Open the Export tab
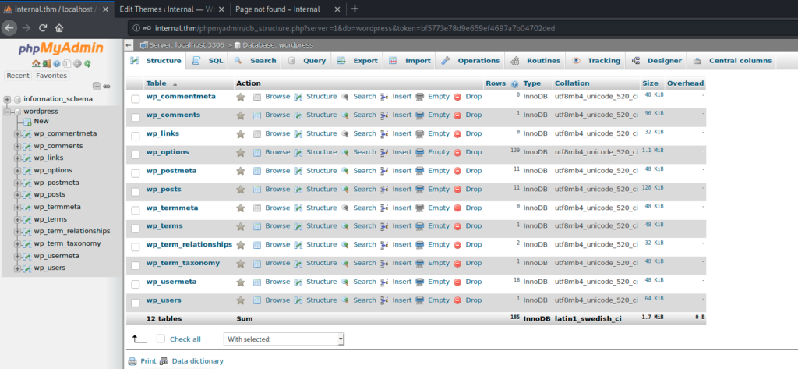This screenshot has height=369, width=798. tap(357, 61)
